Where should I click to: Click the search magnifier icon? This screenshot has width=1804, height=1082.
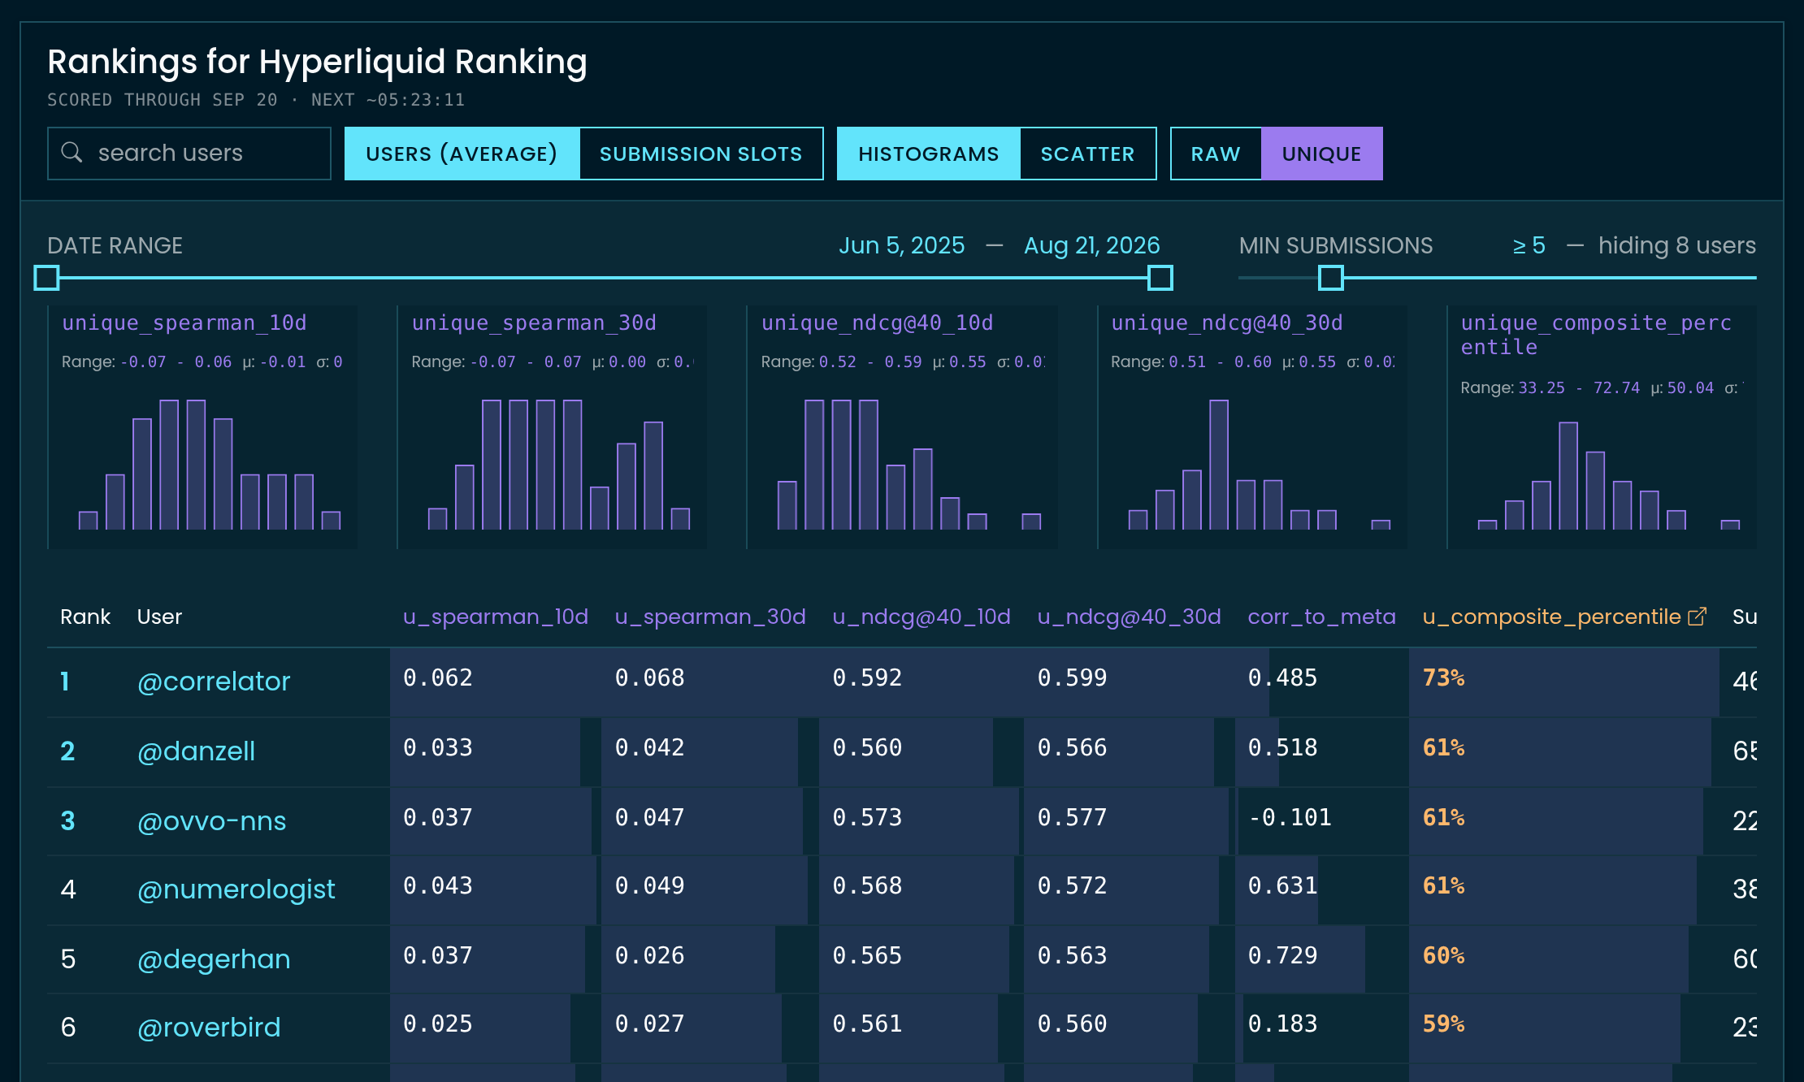pos(72,153)
